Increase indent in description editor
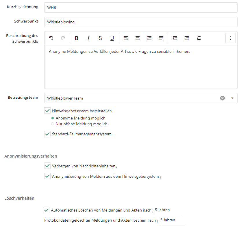This screenshot has height=230, width=241. coord(175,38)
